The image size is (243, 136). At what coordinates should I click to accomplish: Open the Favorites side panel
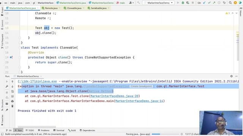(2, 120)
